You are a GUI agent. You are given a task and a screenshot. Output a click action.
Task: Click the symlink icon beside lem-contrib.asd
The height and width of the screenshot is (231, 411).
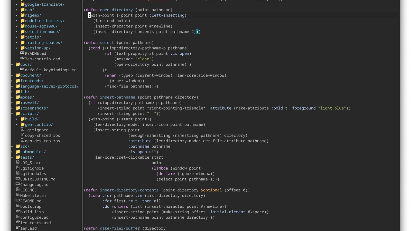(23, 59)
